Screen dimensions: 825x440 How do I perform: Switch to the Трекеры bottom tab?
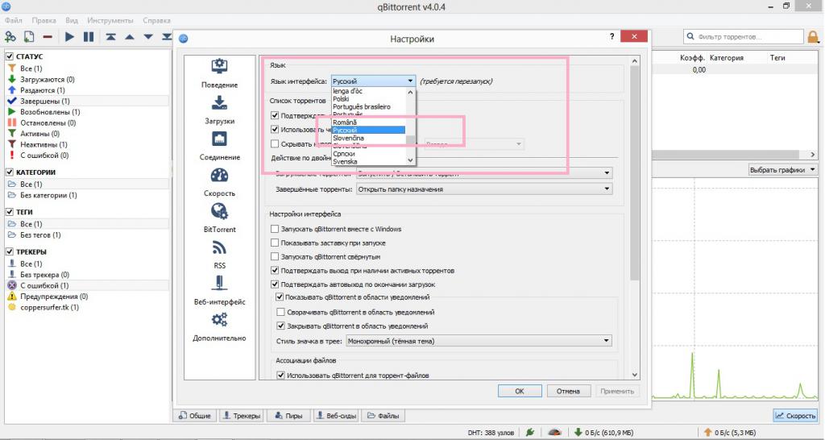click(242, 415)
